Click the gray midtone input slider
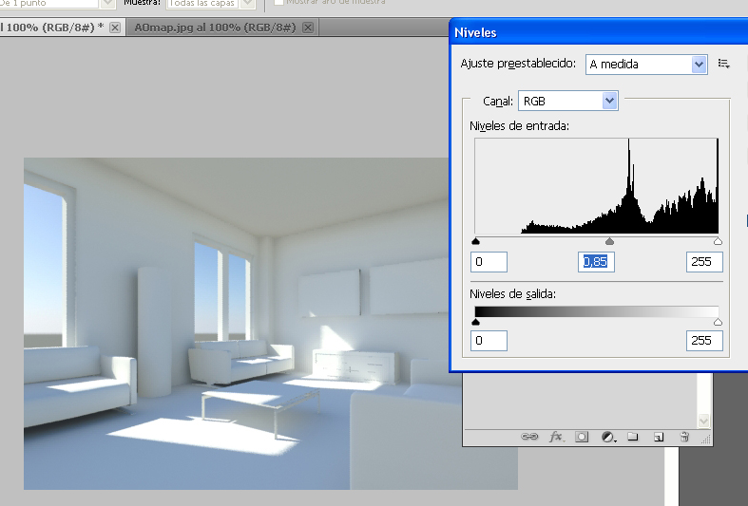 609,241
